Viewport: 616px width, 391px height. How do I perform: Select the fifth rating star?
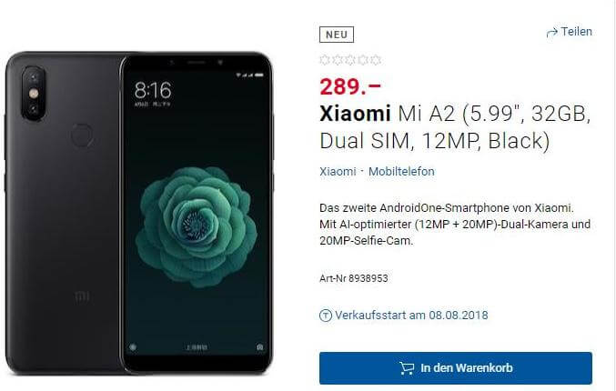376,60
